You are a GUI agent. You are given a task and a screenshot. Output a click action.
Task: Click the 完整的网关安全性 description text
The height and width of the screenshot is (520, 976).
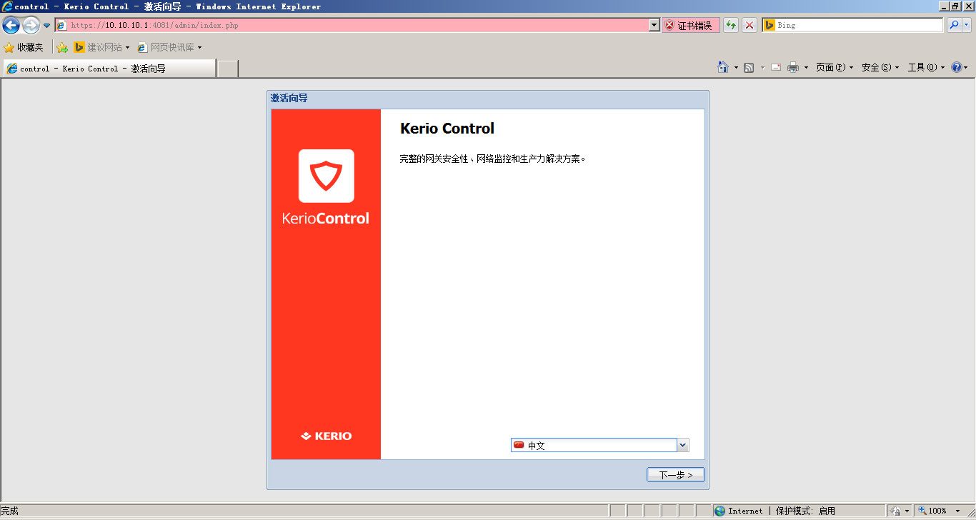coord(493,159)
